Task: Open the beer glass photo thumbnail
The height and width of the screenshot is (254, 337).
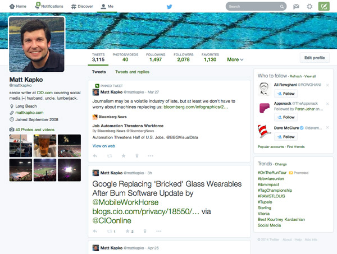Action: pos(45,146)
